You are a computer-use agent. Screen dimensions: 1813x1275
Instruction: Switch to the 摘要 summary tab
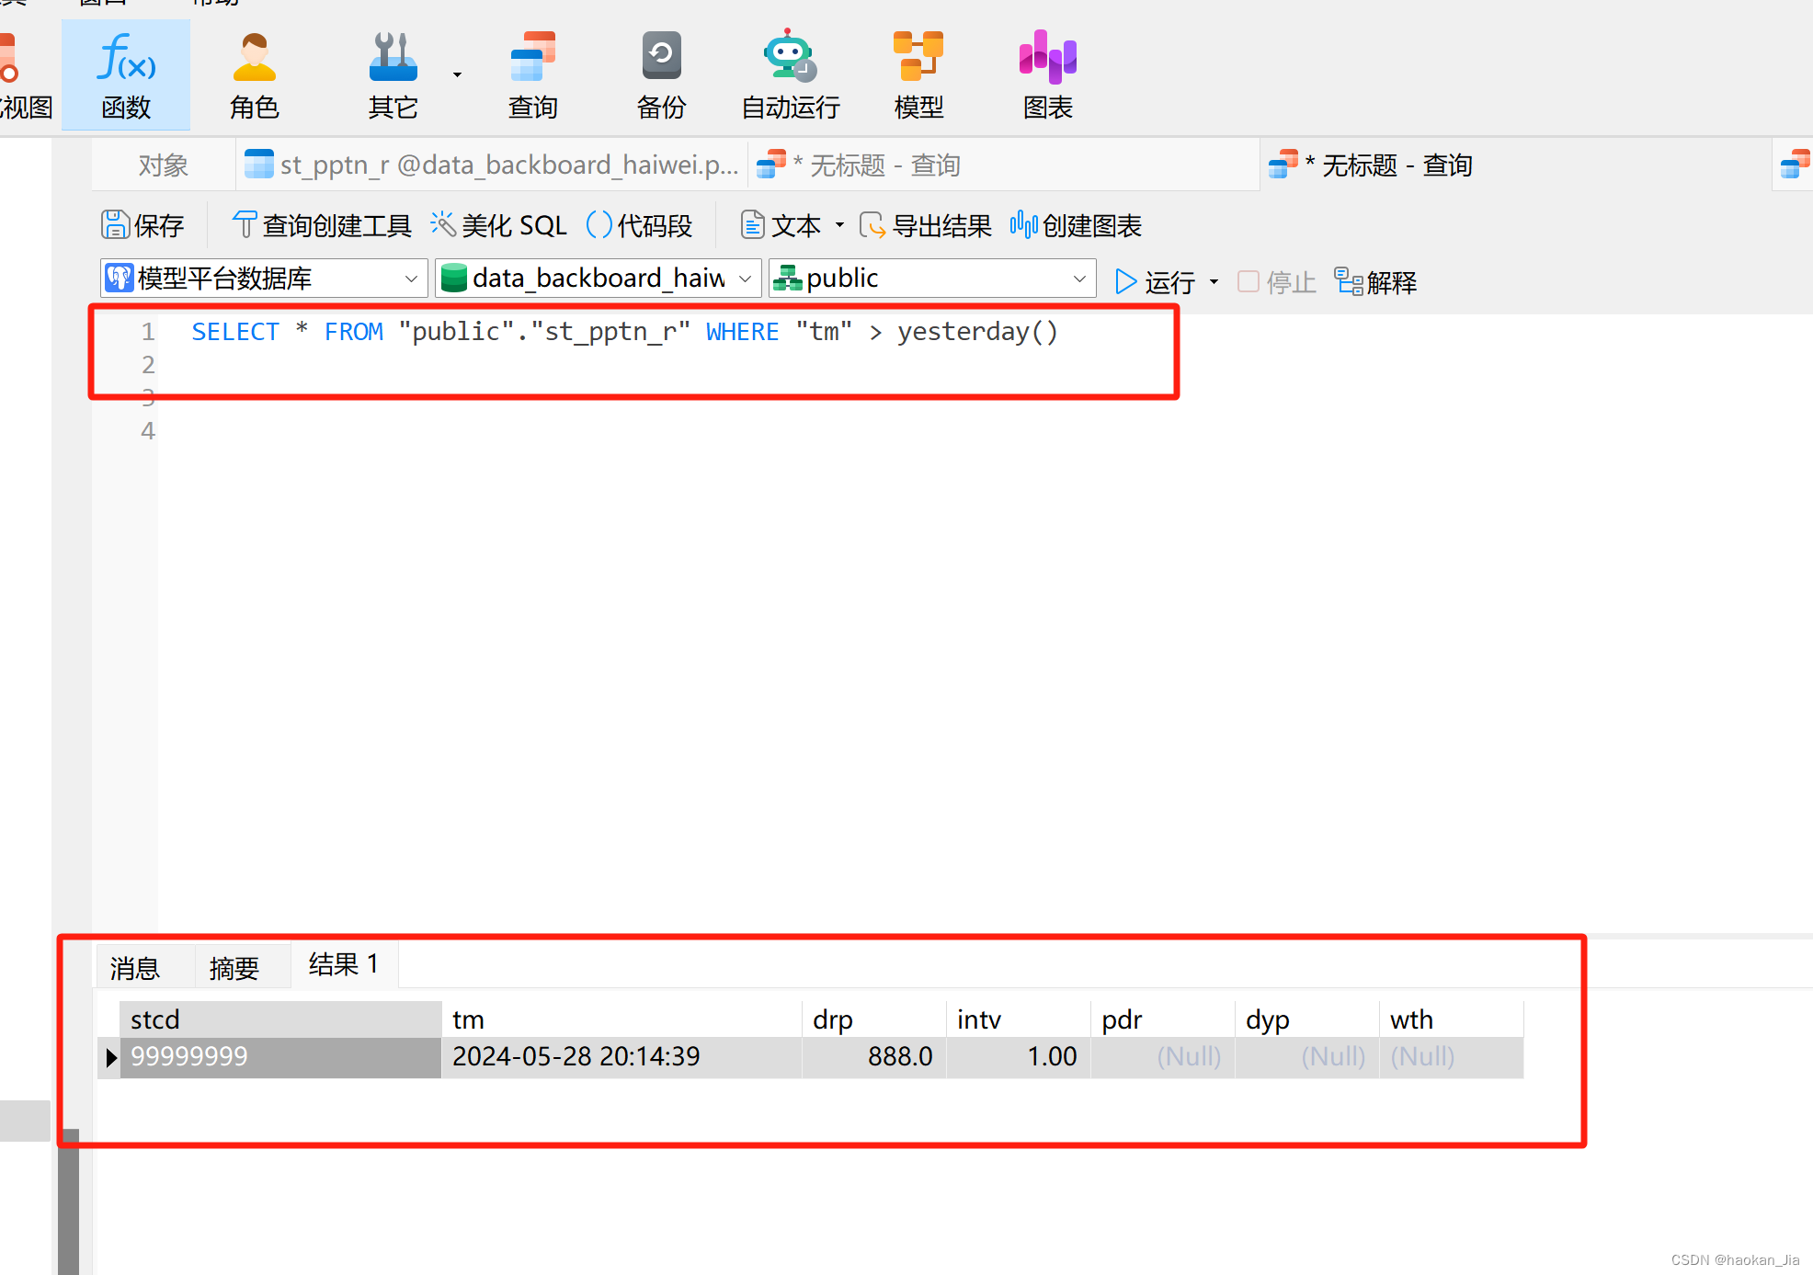[234, 967]
